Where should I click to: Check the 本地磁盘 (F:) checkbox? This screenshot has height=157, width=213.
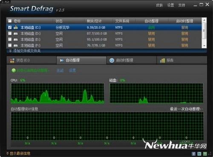[x=10, y=45]
